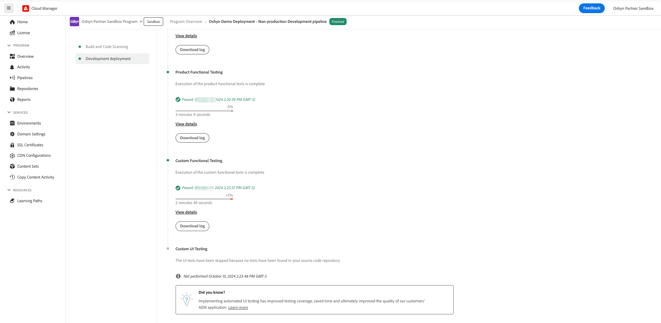Click the topmost Download log button

pyautogui.click(x=192, y=50)
